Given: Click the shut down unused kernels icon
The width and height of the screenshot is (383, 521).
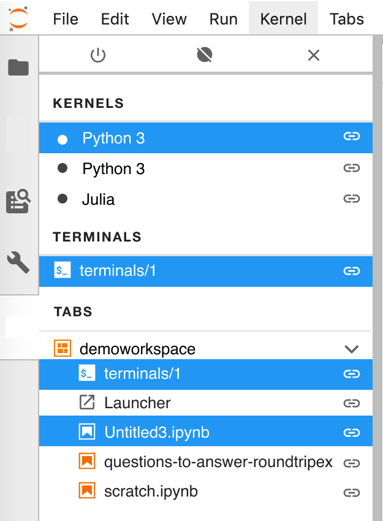Looking at the screenshot, I should click(x=204, y=55).
